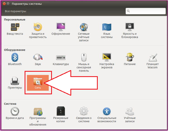This screenshot has width=169, height=132.
Task: Open Язык системы flag icon
Action: pos(107,27)
